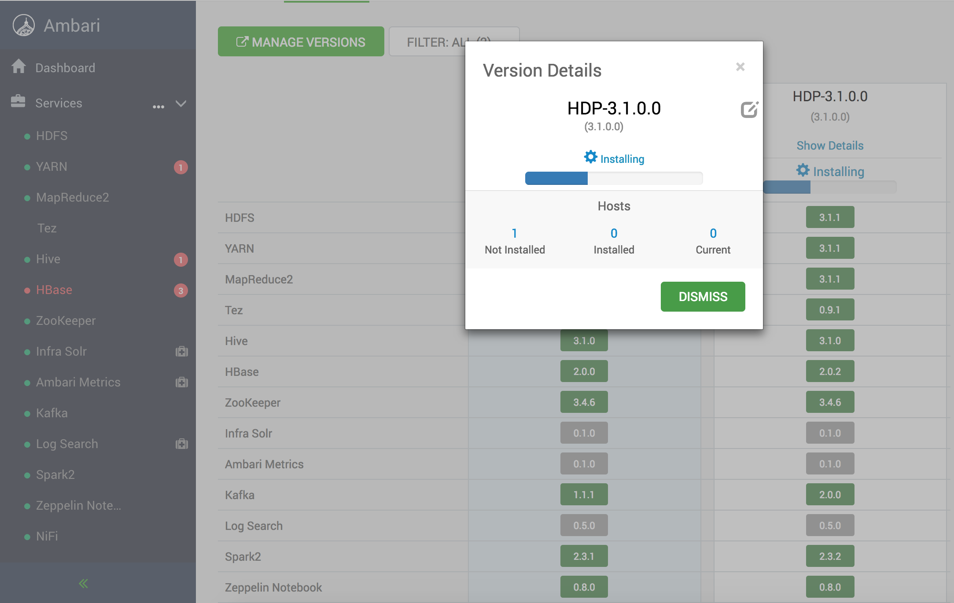
Task: Close the Version Details dialog
Action: pos(740,67)
